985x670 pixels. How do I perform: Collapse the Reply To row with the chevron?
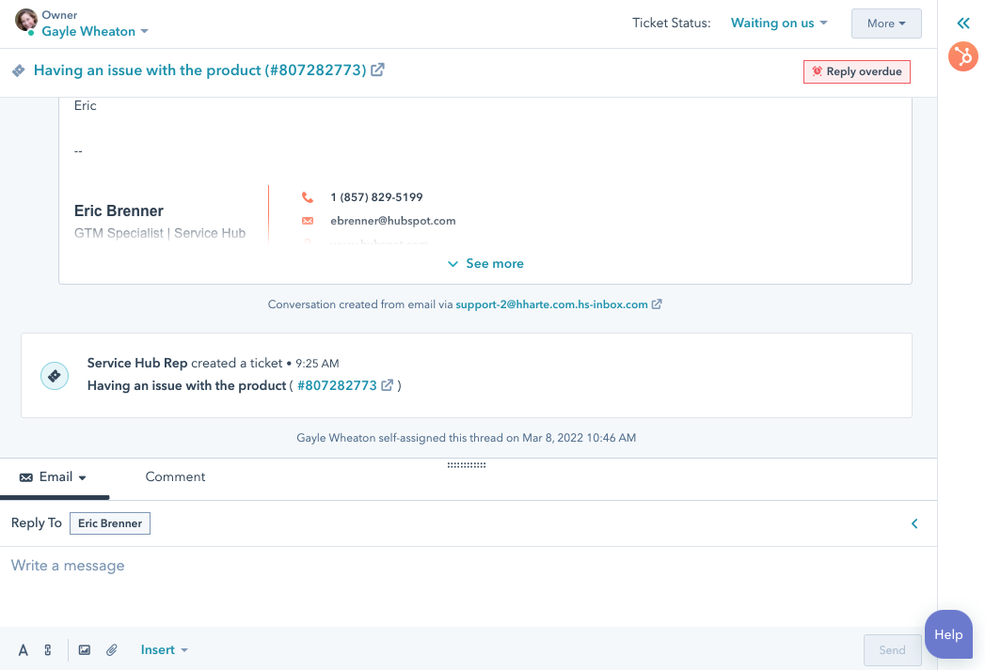point(914,524)
